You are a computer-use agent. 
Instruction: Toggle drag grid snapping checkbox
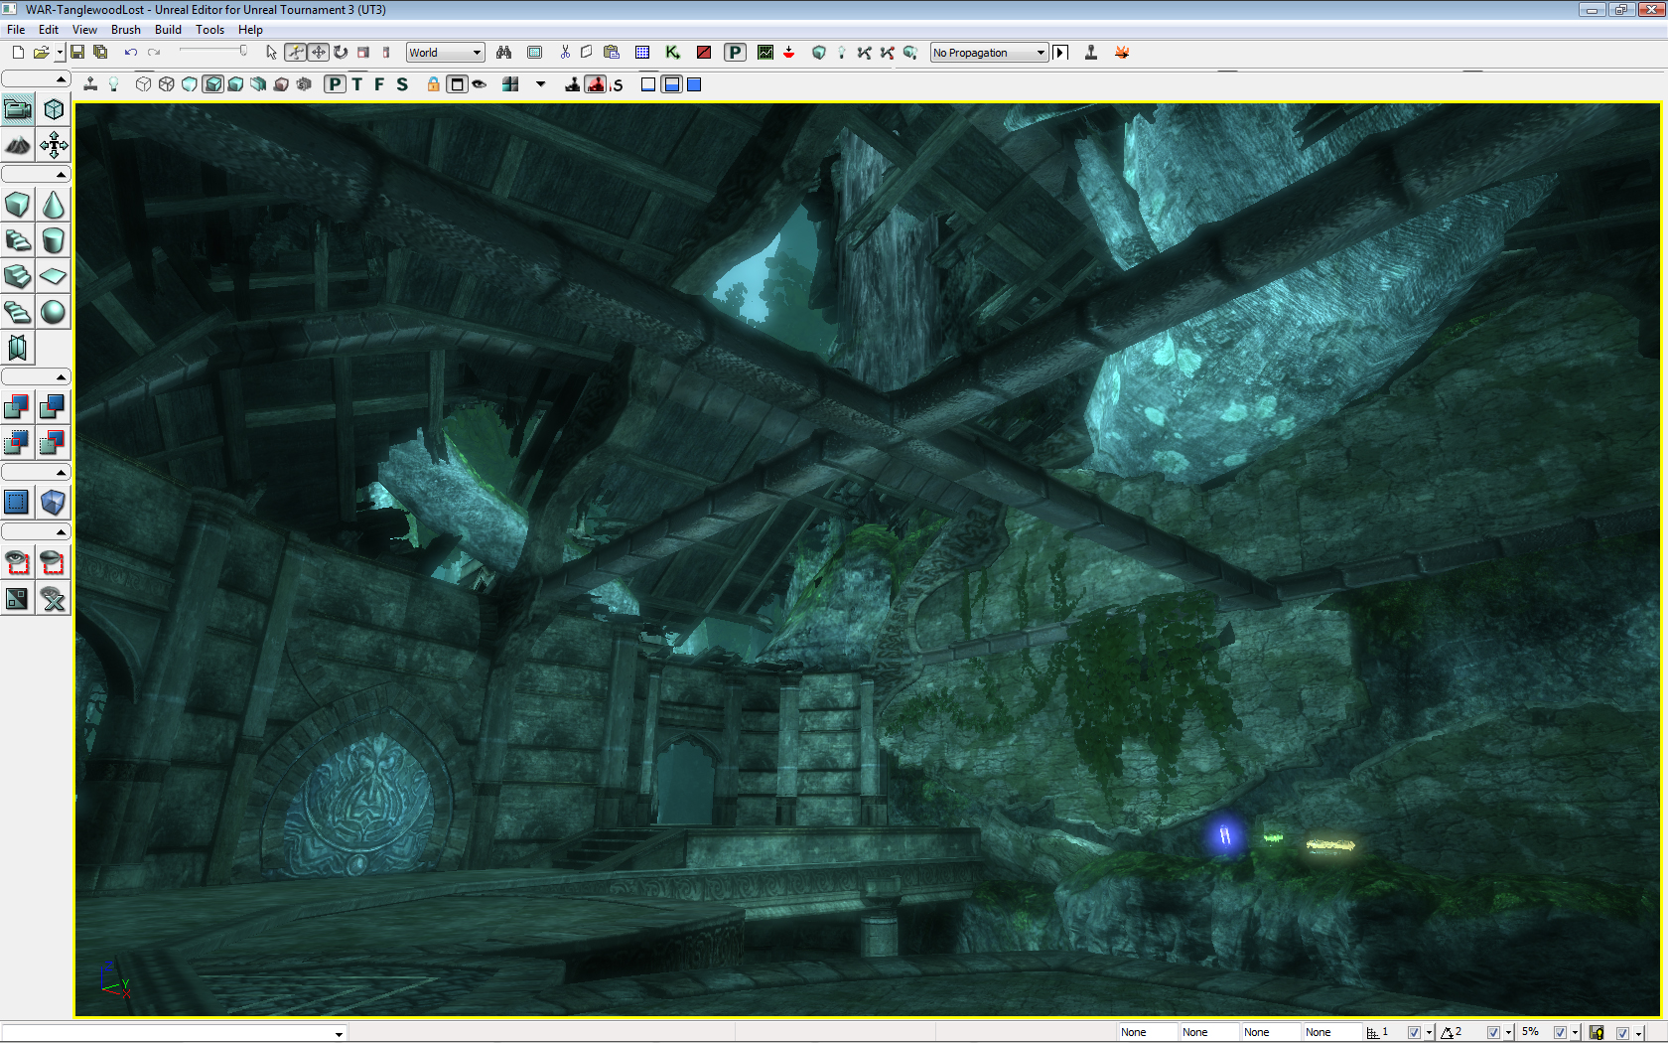pyautogui.click(x=1414, y=1033)
